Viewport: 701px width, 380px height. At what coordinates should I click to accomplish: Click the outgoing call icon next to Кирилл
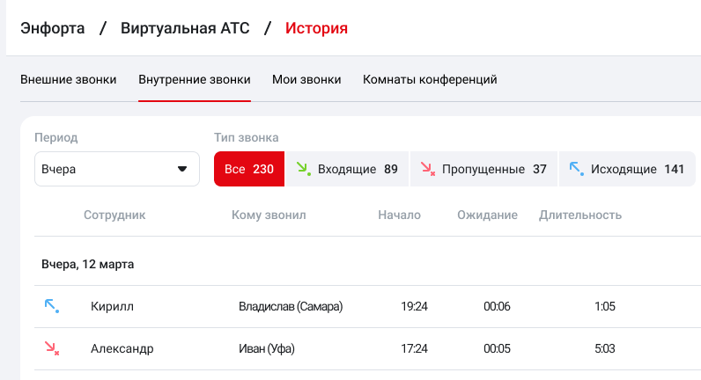click(51, 306)
